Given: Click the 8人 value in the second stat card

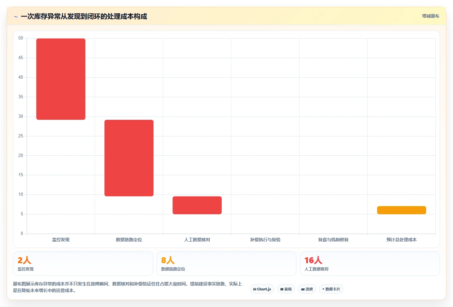Looking at the screenshot, I should 168,260.
